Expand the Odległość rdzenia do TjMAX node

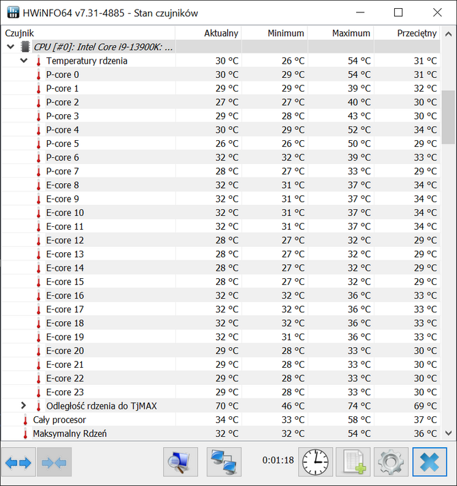[23, 405]
